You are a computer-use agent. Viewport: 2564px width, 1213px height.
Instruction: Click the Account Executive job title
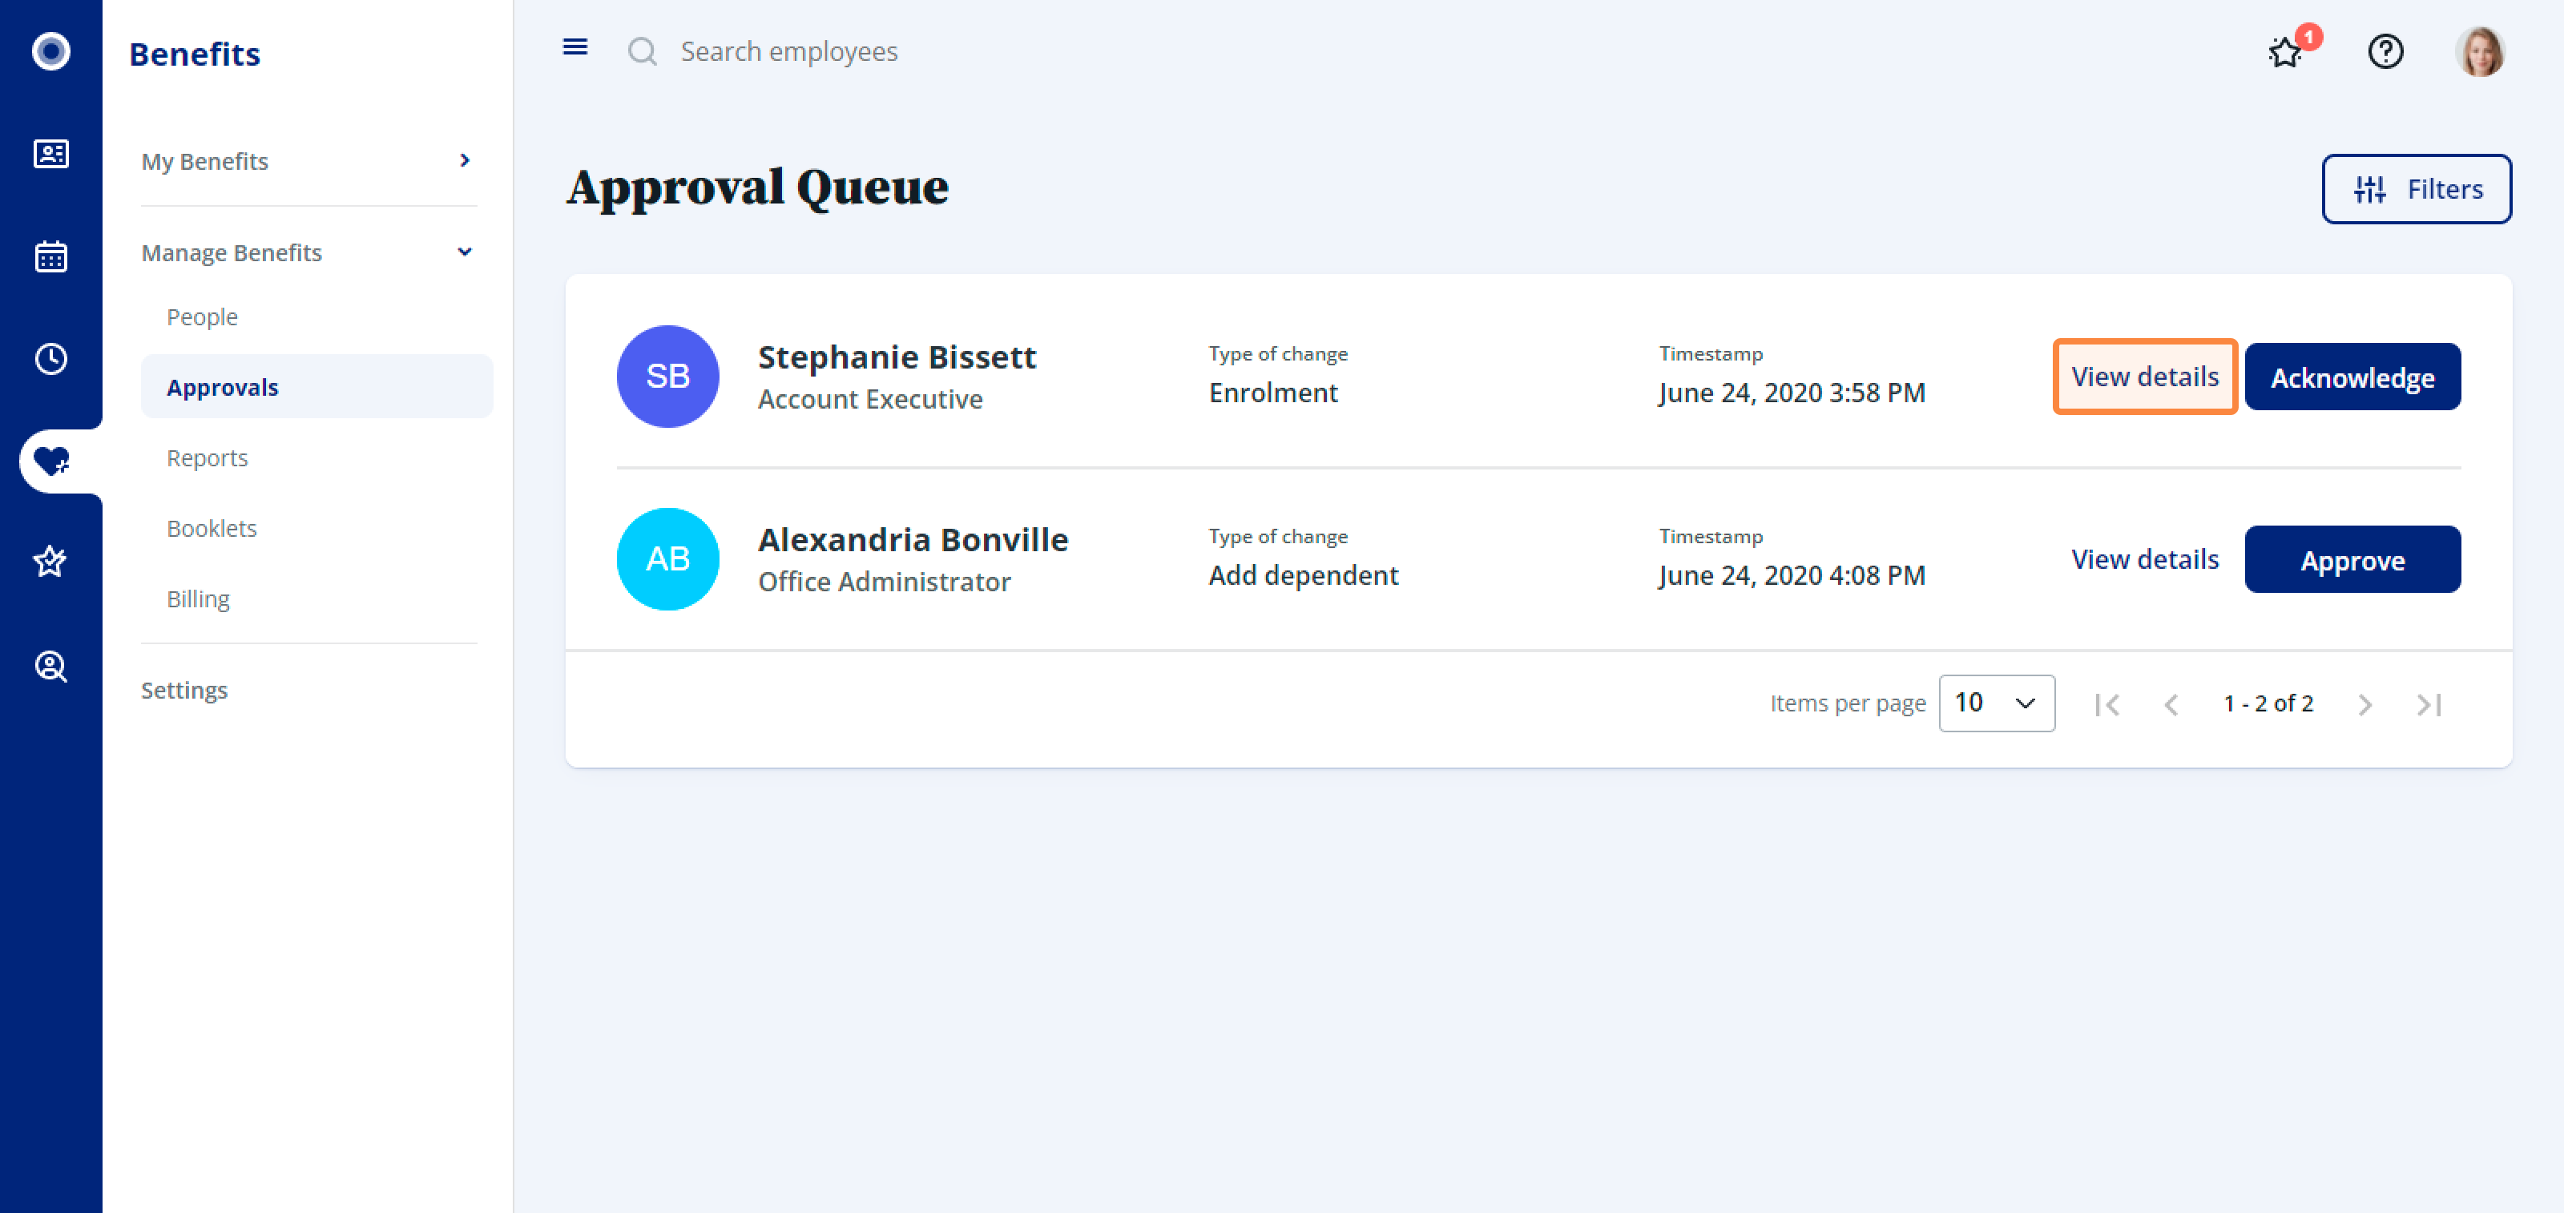tap(870, 399)
